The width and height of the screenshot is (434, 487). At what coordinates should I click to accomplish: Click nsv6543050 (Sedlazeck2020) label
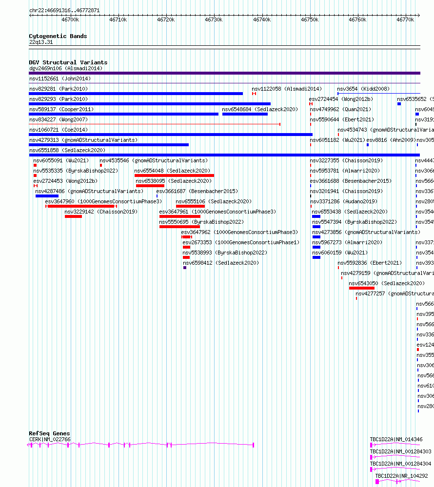pyautogui.click(x=387, y=284)
